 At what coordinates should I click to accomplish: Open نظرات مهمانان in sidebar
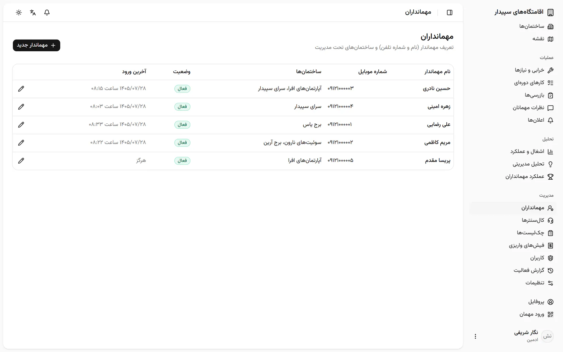513,108
